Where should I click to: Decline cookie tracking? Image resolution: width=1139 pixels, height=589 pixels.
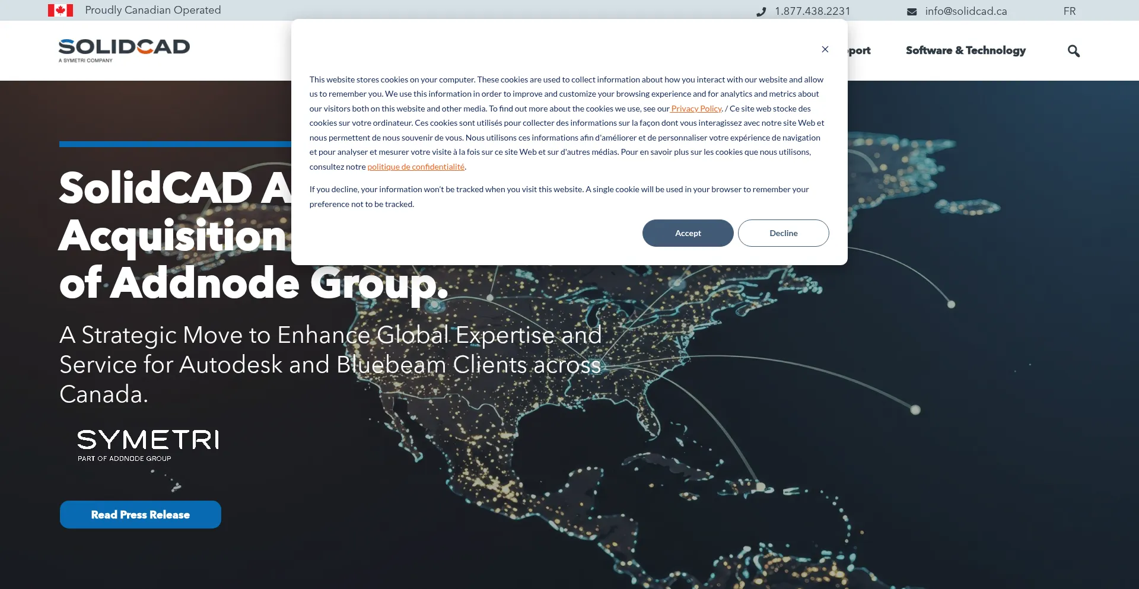783,233
